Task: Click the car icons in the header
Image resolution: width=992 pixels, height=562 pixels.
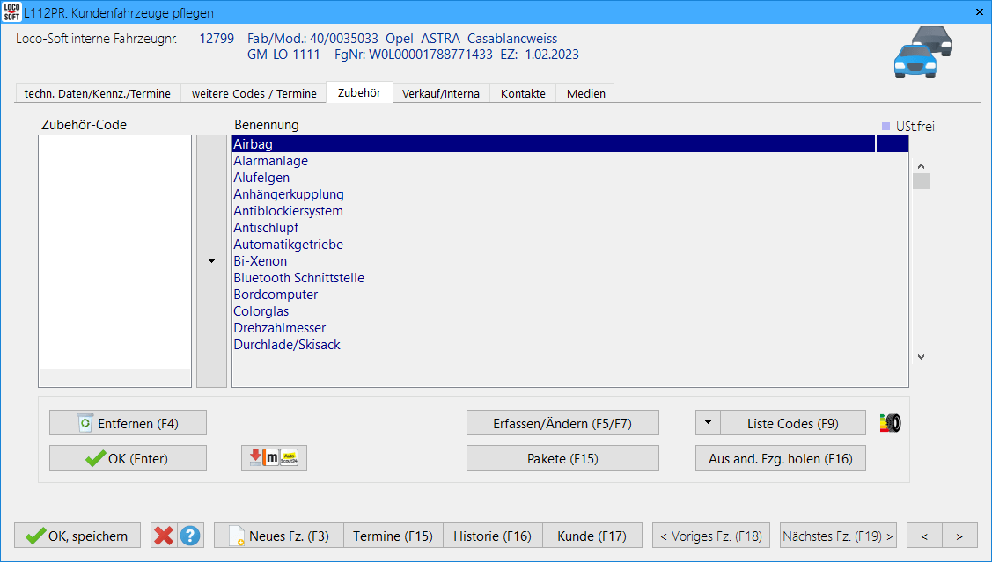Action: 922,52
